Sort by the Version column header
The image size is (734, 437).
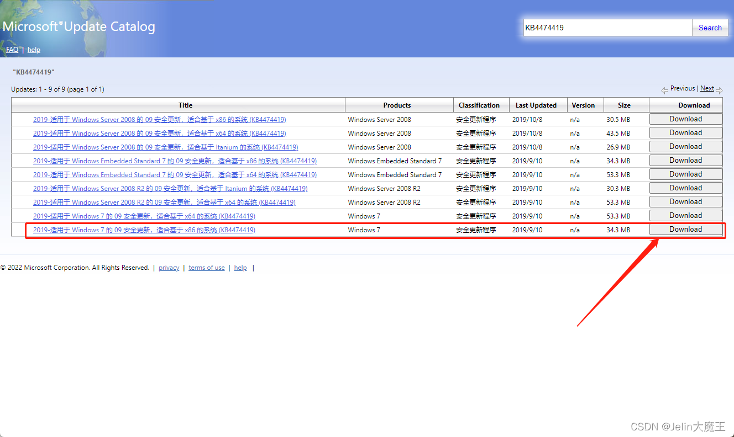click(583, 105)
